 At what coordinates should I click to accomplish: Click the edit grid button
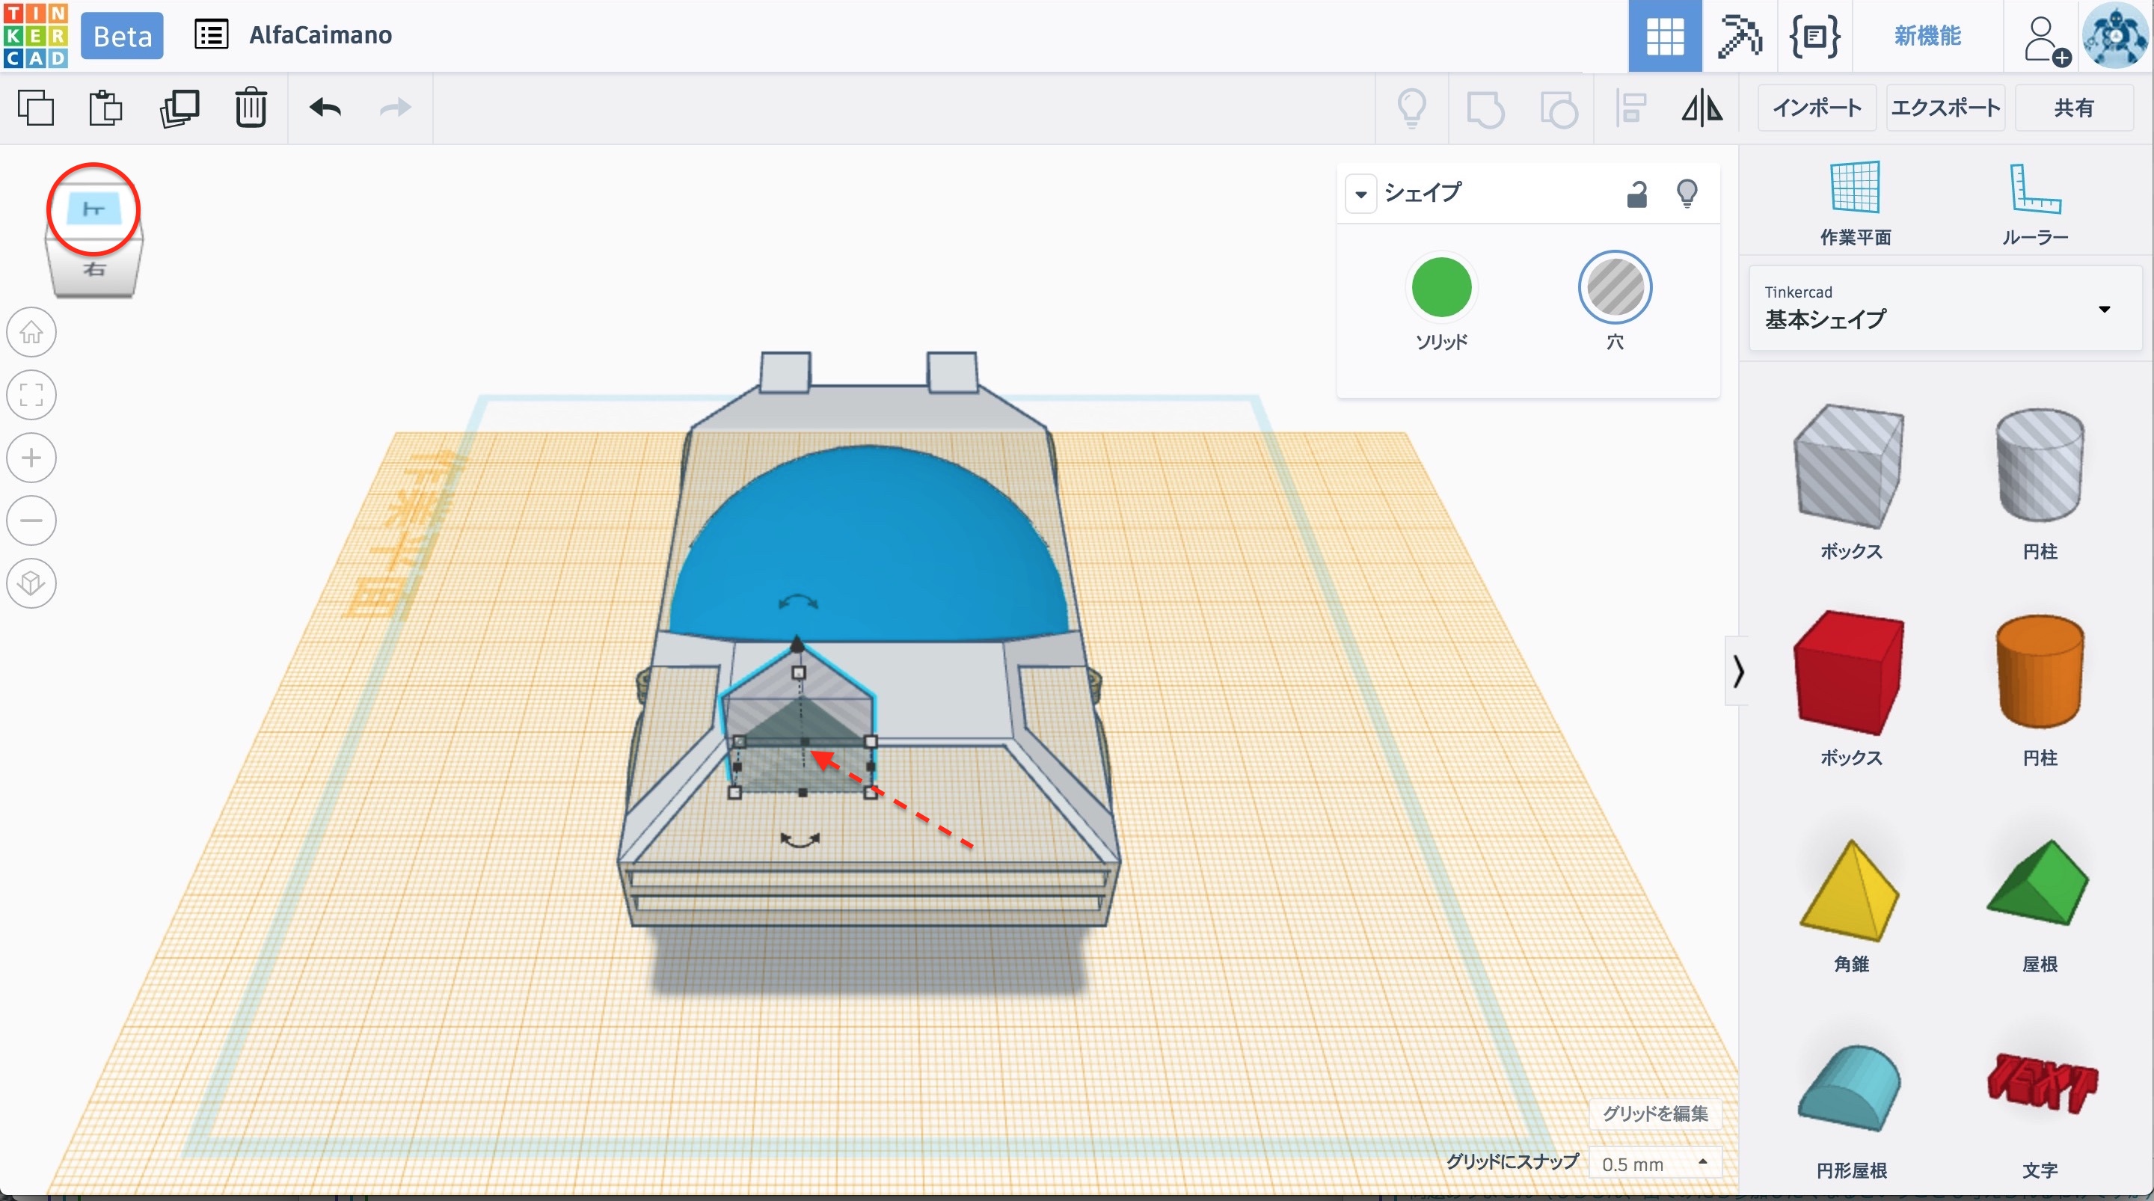[1654, 1114]
